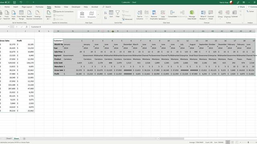
Task: Select the Stocks data type
Action: click(x=82, y=14)
